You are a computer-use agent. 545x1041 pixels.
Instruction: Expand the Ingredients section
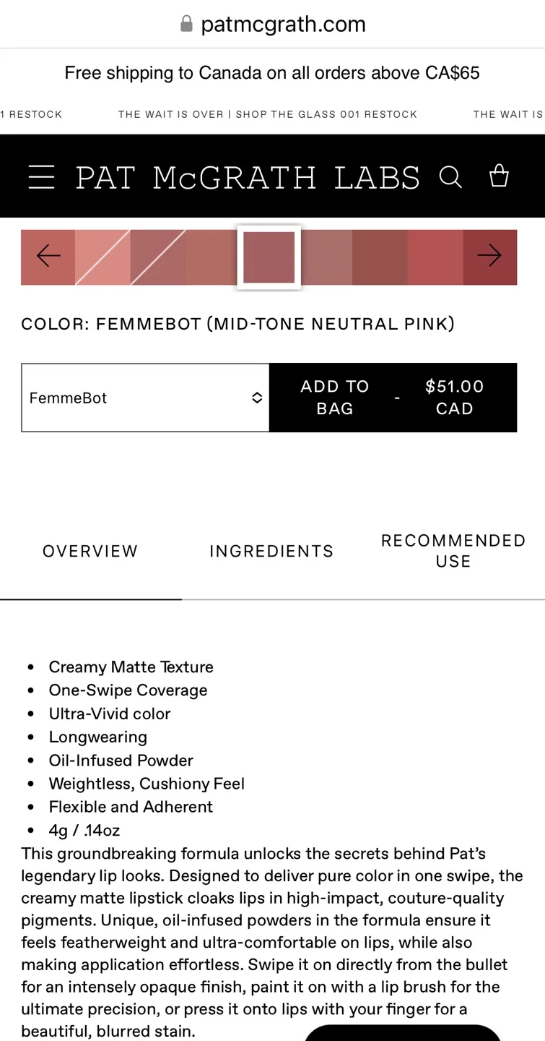tap(271, 550)
